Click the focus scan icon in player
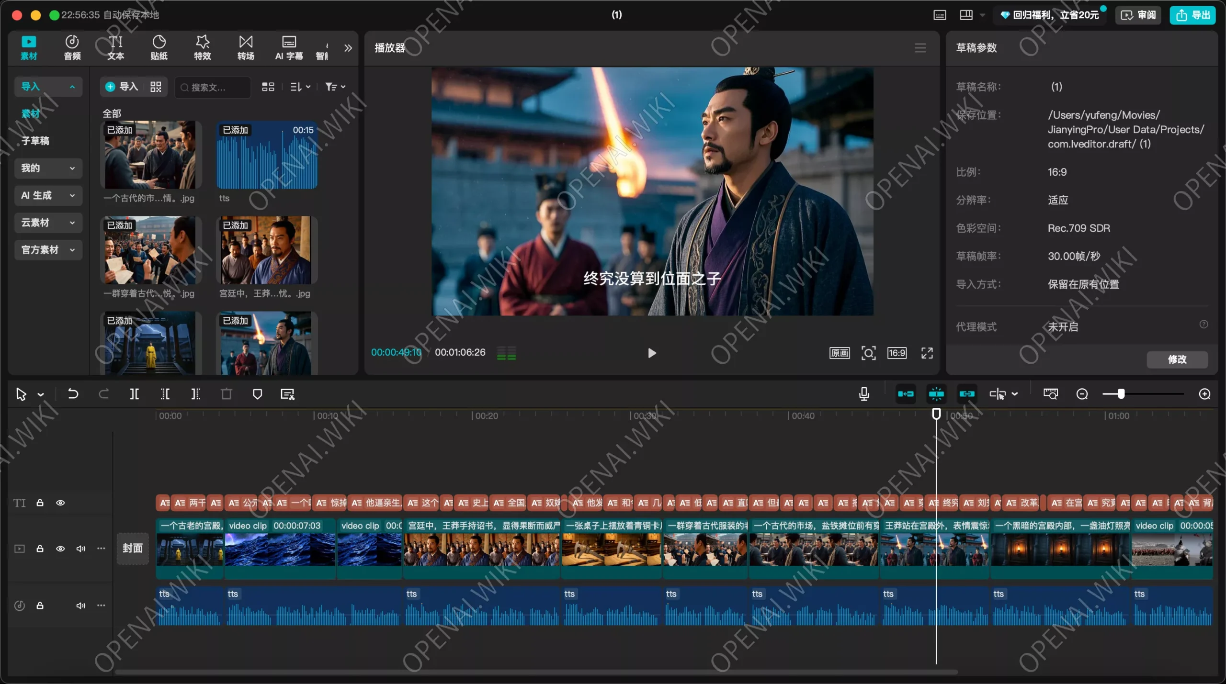Screen dimensions: 1226x684 (868, 353)
